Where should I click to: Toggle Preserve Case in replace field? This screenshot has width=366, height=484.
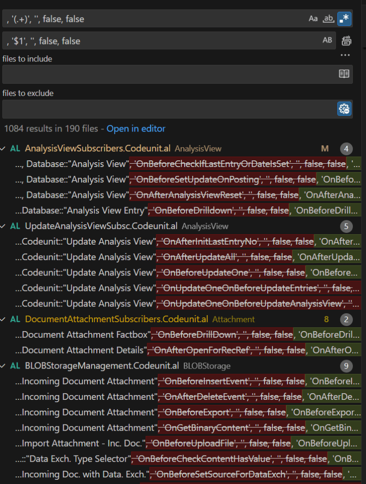click(327, 41)
